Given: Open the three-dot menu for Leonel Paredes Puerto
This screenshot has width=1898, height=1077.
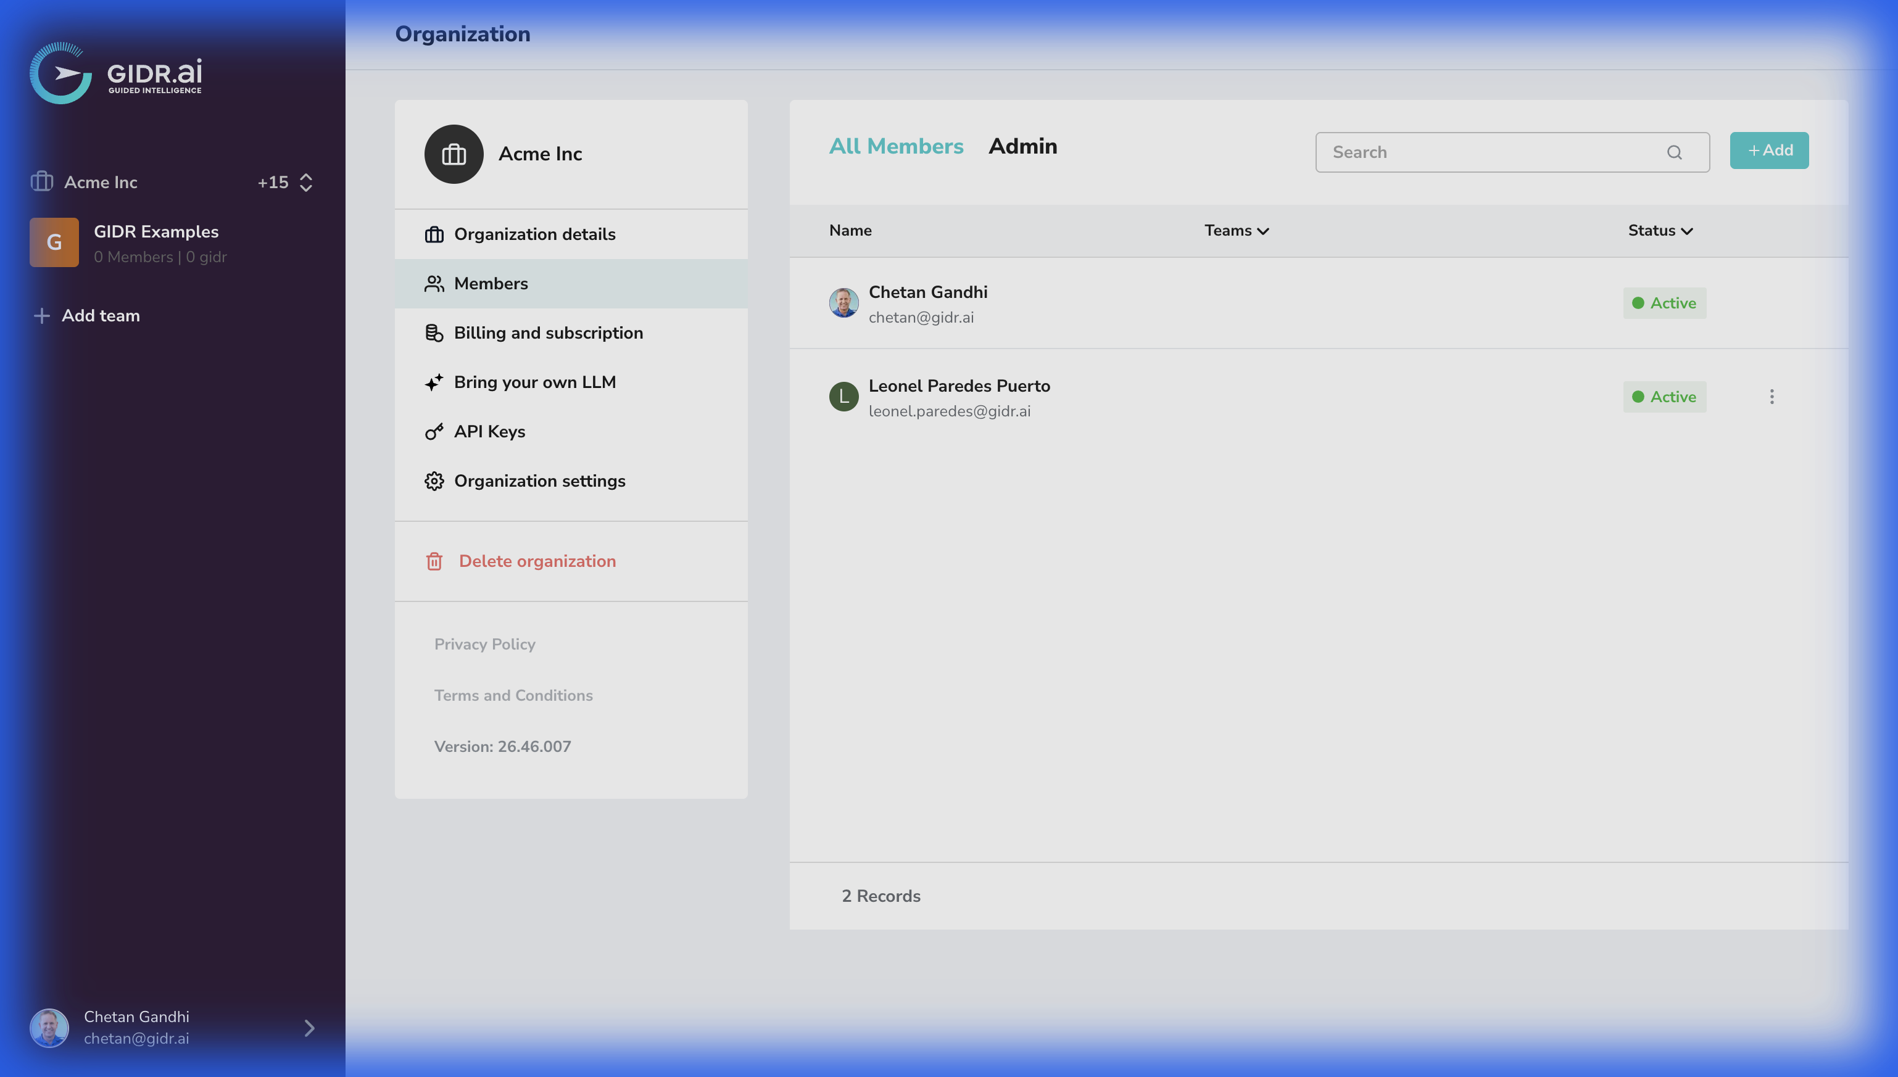Looking at the screenshot, I should point(1772,397).
